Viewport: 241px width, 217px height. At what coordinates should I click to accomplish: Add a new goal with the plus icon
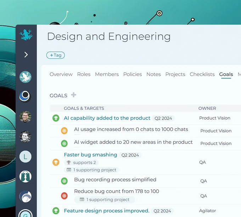[x=74, y=95]
